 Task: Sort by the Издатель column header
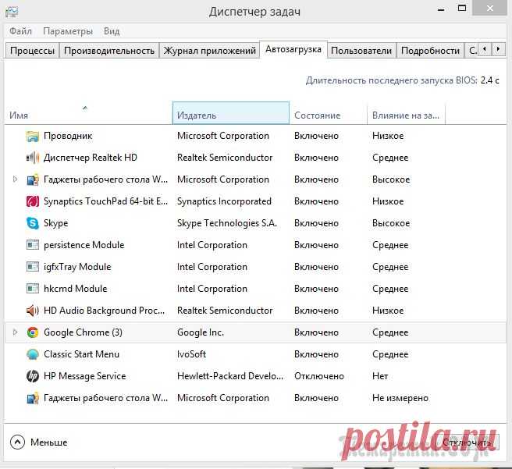click(x=231, y=113)
